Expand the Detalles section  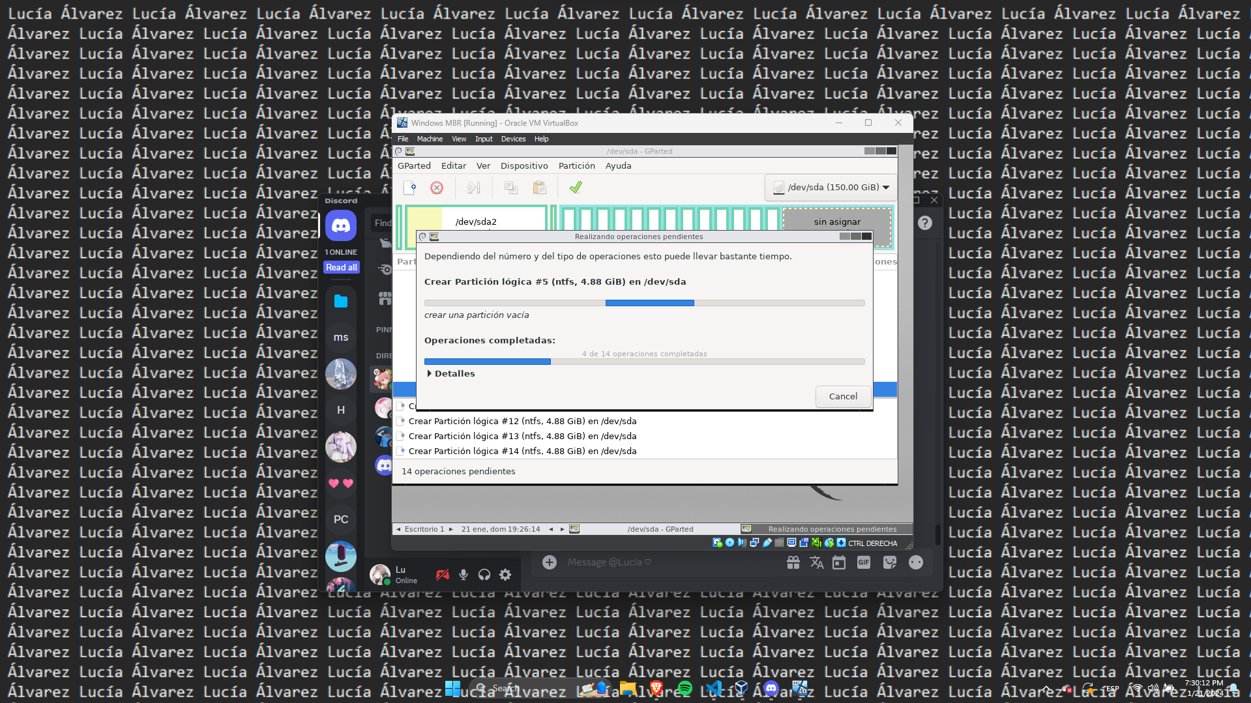450,373
